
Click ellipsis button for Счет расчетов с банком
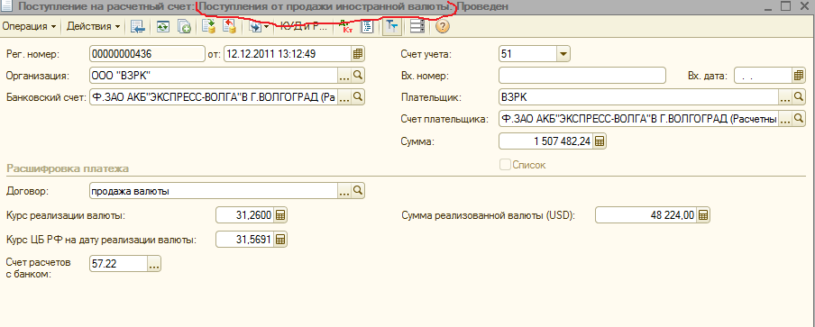154,264
